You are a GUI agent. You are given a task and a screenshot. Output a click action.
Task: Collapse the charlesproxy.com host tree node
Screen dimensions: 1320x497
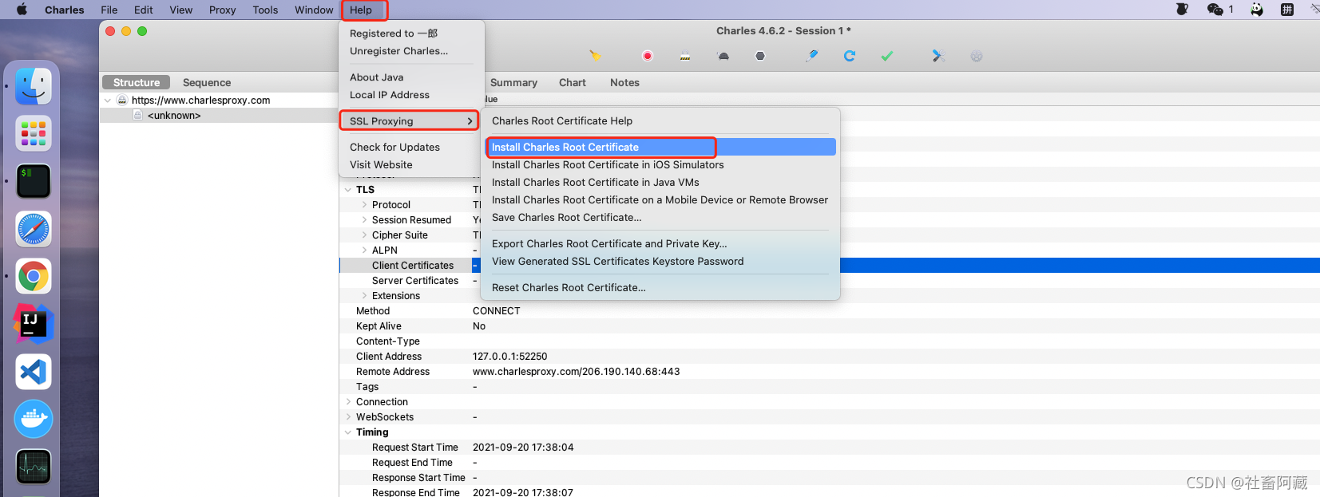[108, 101]
